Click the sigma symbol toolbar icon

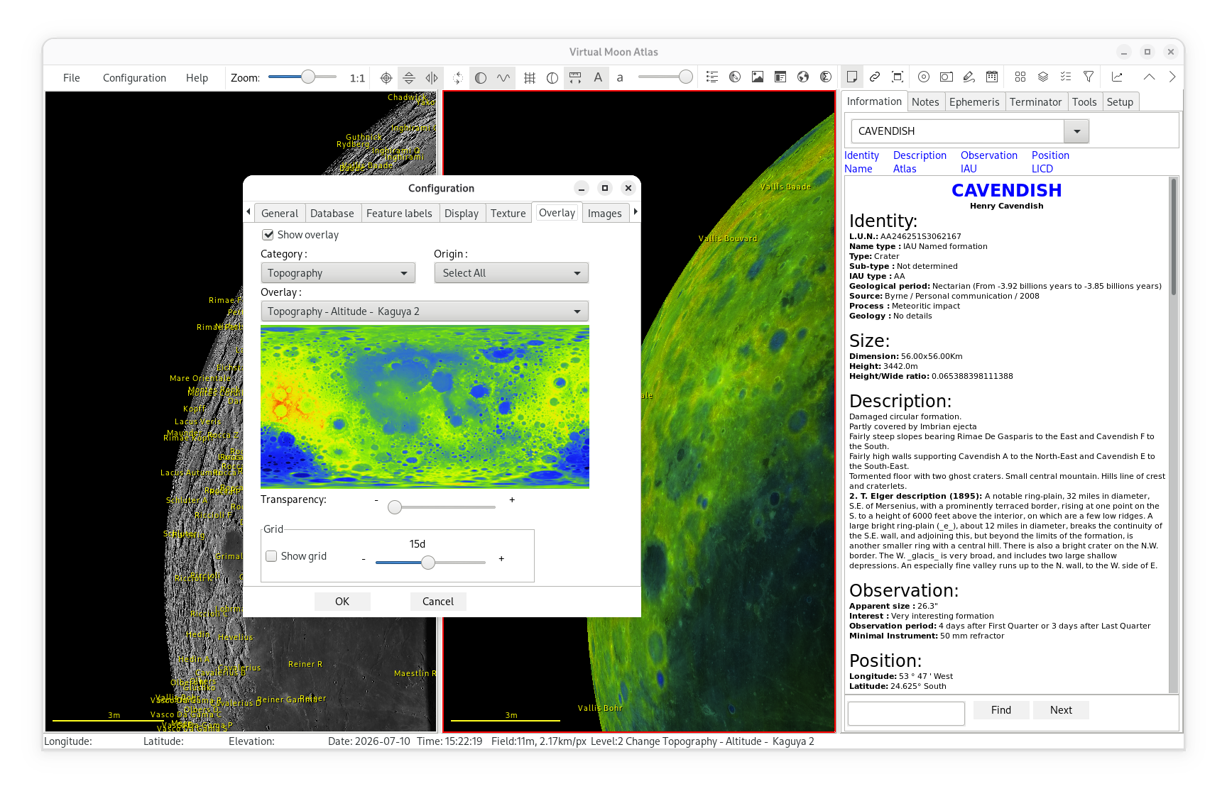pos(826,77)
